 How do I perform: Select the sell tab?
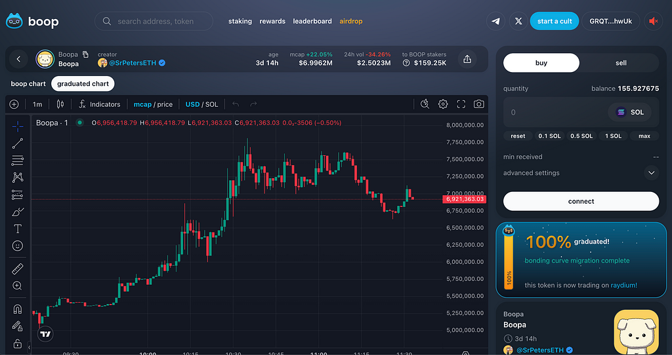(x=621, y=63)
